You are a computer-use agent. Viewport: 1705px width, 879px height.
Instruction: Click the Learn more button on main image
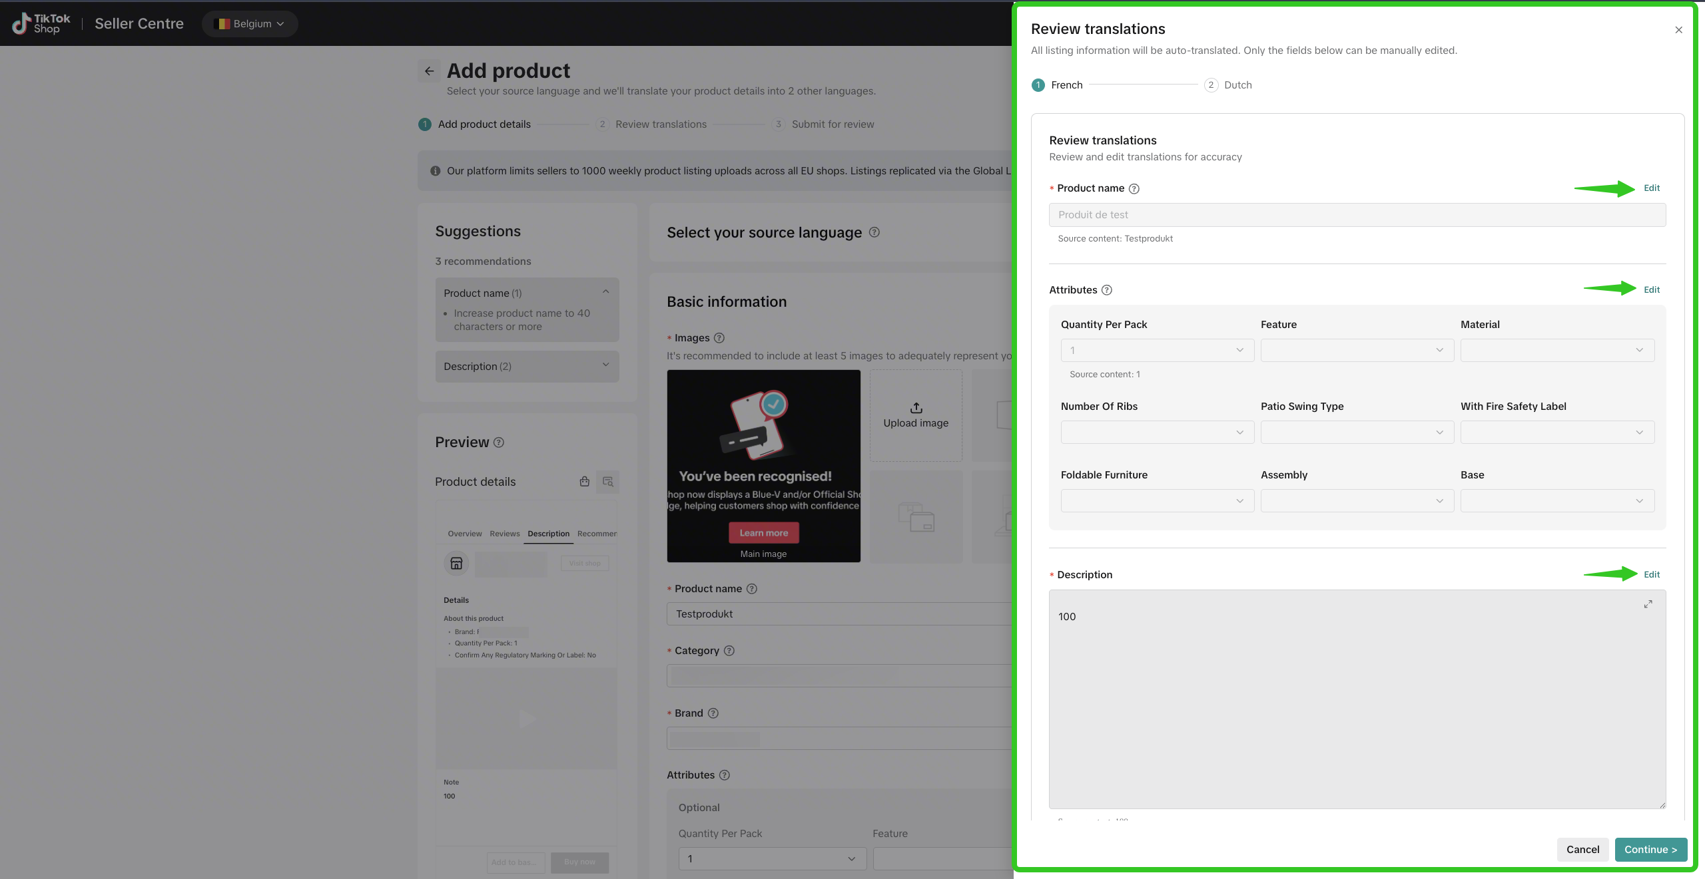[x=764, y=533]
